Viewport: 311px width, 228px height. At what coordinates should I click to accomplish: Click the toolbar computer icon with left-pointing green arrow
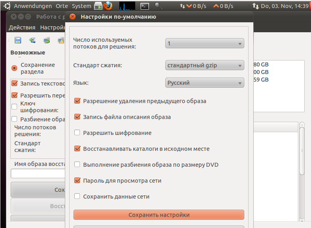tap(32, 40)
